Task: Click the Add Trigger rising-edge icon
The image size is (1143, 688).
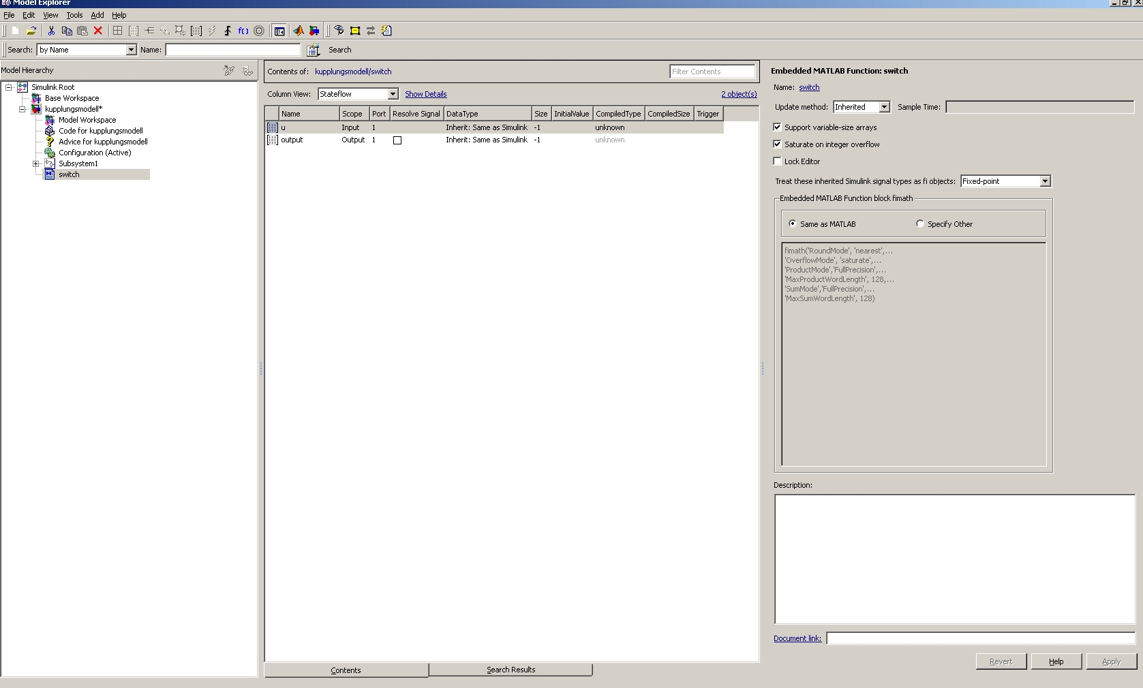Action: [228, 31]
